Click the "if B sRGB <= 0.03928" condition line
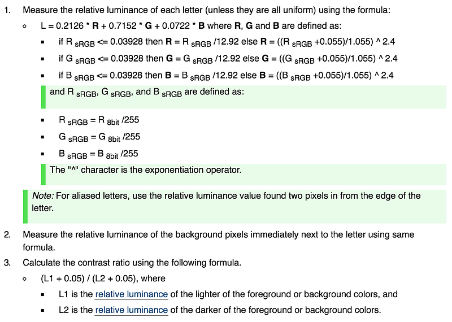Image resolution: width=452 pixels, height=322 pixels. point(226,76)
